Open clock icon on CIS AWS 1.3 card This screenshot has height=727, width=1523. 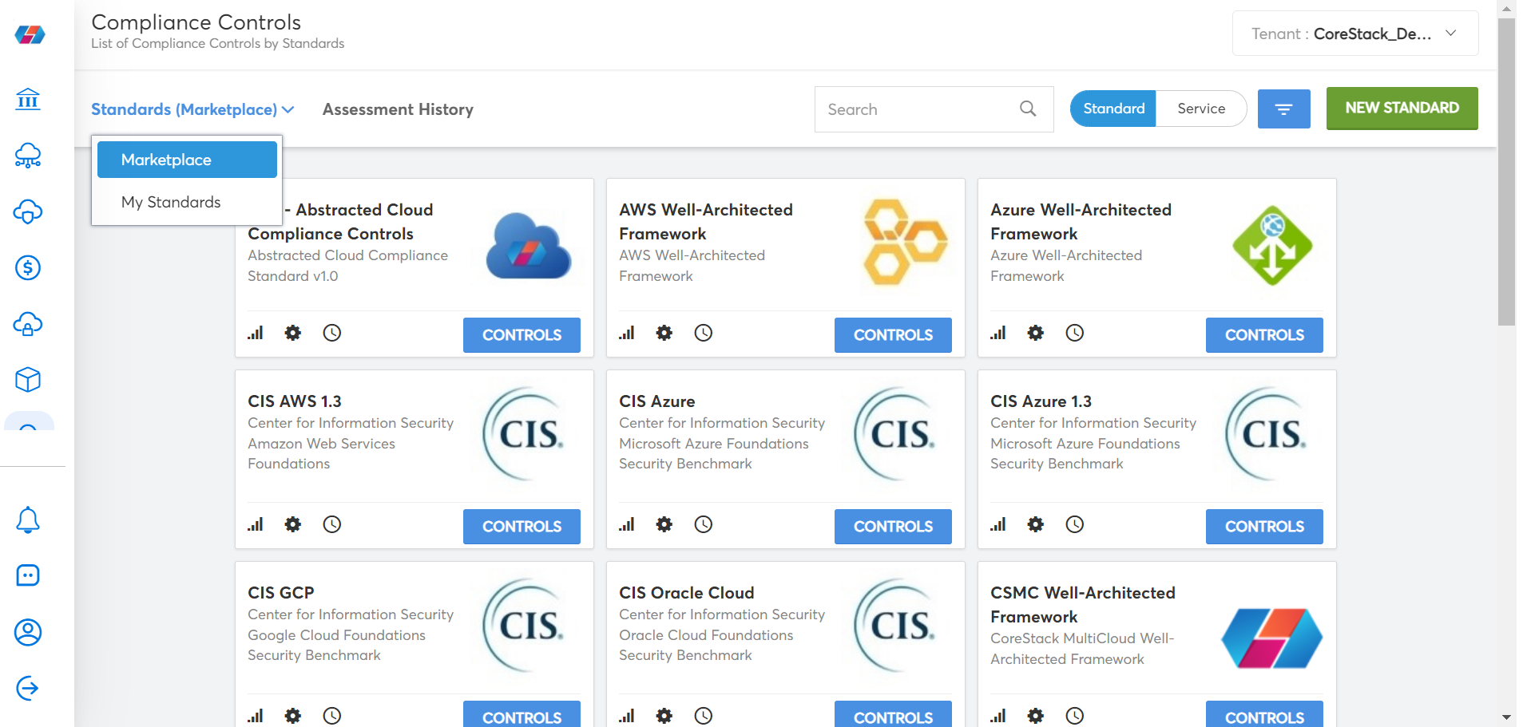point(332,524)
